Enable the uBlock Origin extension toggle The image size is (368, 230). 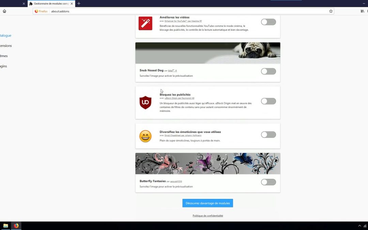coord(268,101)
